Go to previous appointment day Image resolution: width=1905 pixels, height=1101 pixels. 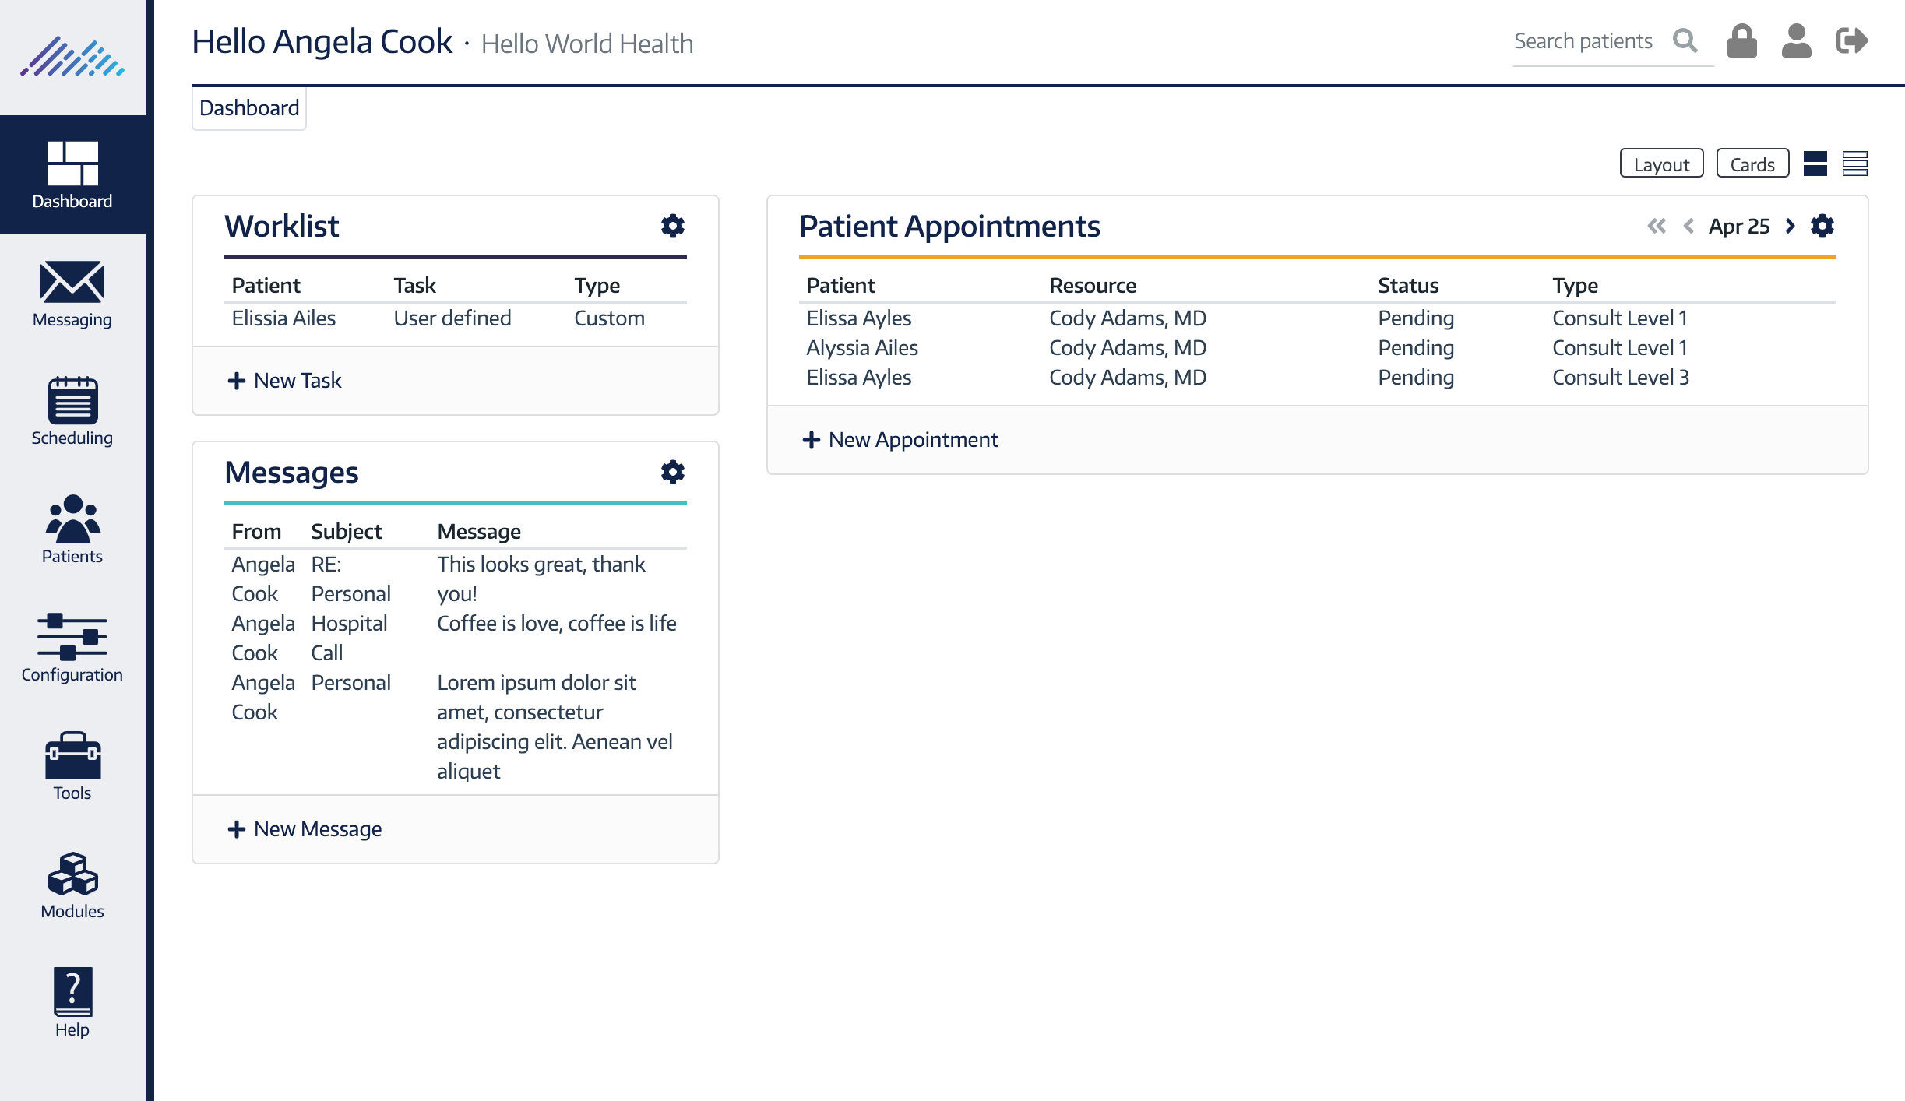pyautogui.click(x=1688, y=227)
